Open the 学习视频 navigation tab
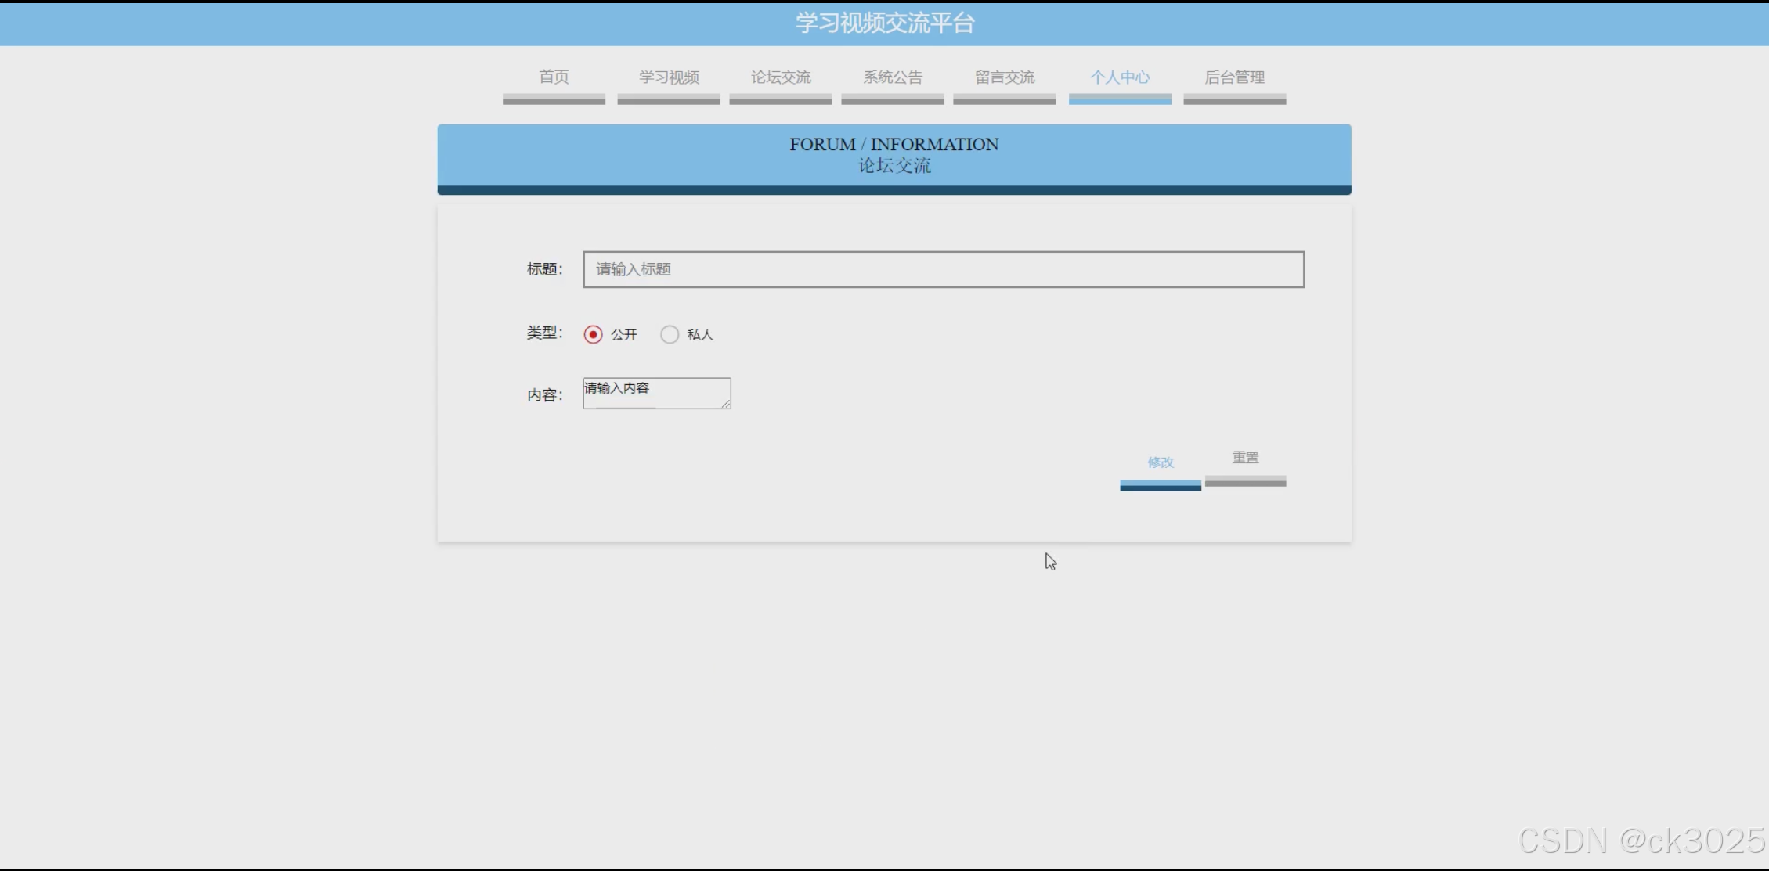 [x=668, y=77]
